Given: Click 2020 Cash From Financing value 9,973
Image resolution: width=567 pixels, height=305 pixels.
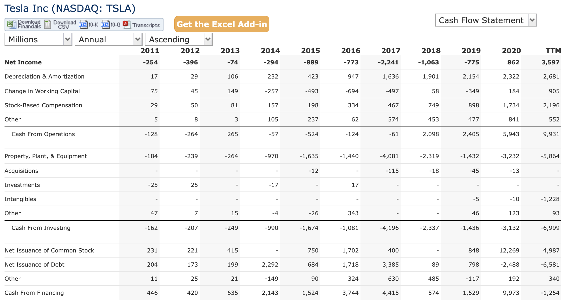Looking at the screenshot, I should coord(511,293).
